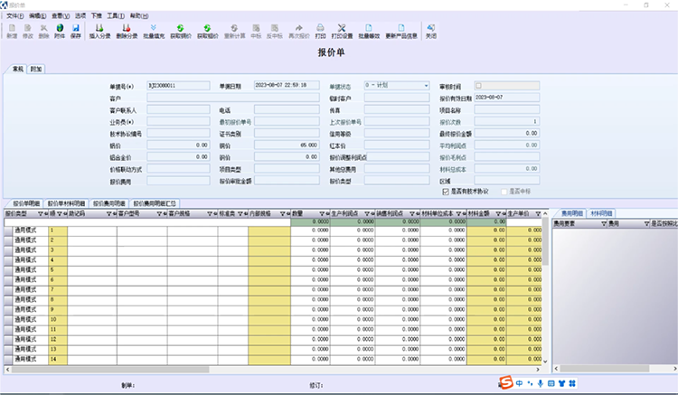
Task: Click the IME skin shirt icon
Action: [x=561, y=383]
